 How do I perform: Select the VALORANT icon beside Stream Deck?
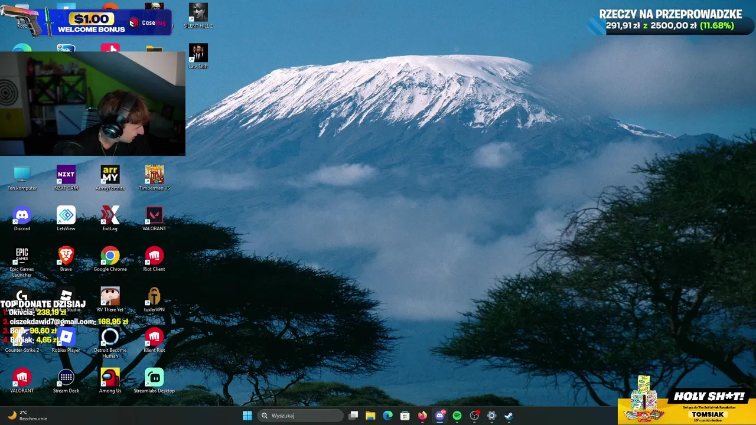(22, 381)
